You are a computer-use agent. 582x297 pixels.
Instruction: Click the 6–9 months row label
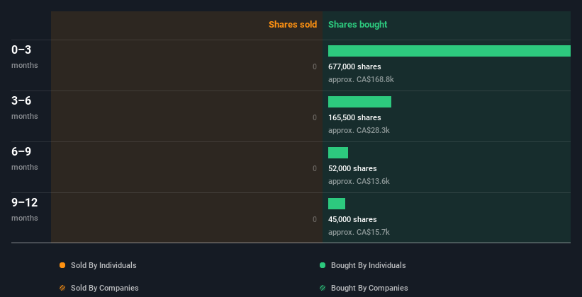tap(25, 158)
